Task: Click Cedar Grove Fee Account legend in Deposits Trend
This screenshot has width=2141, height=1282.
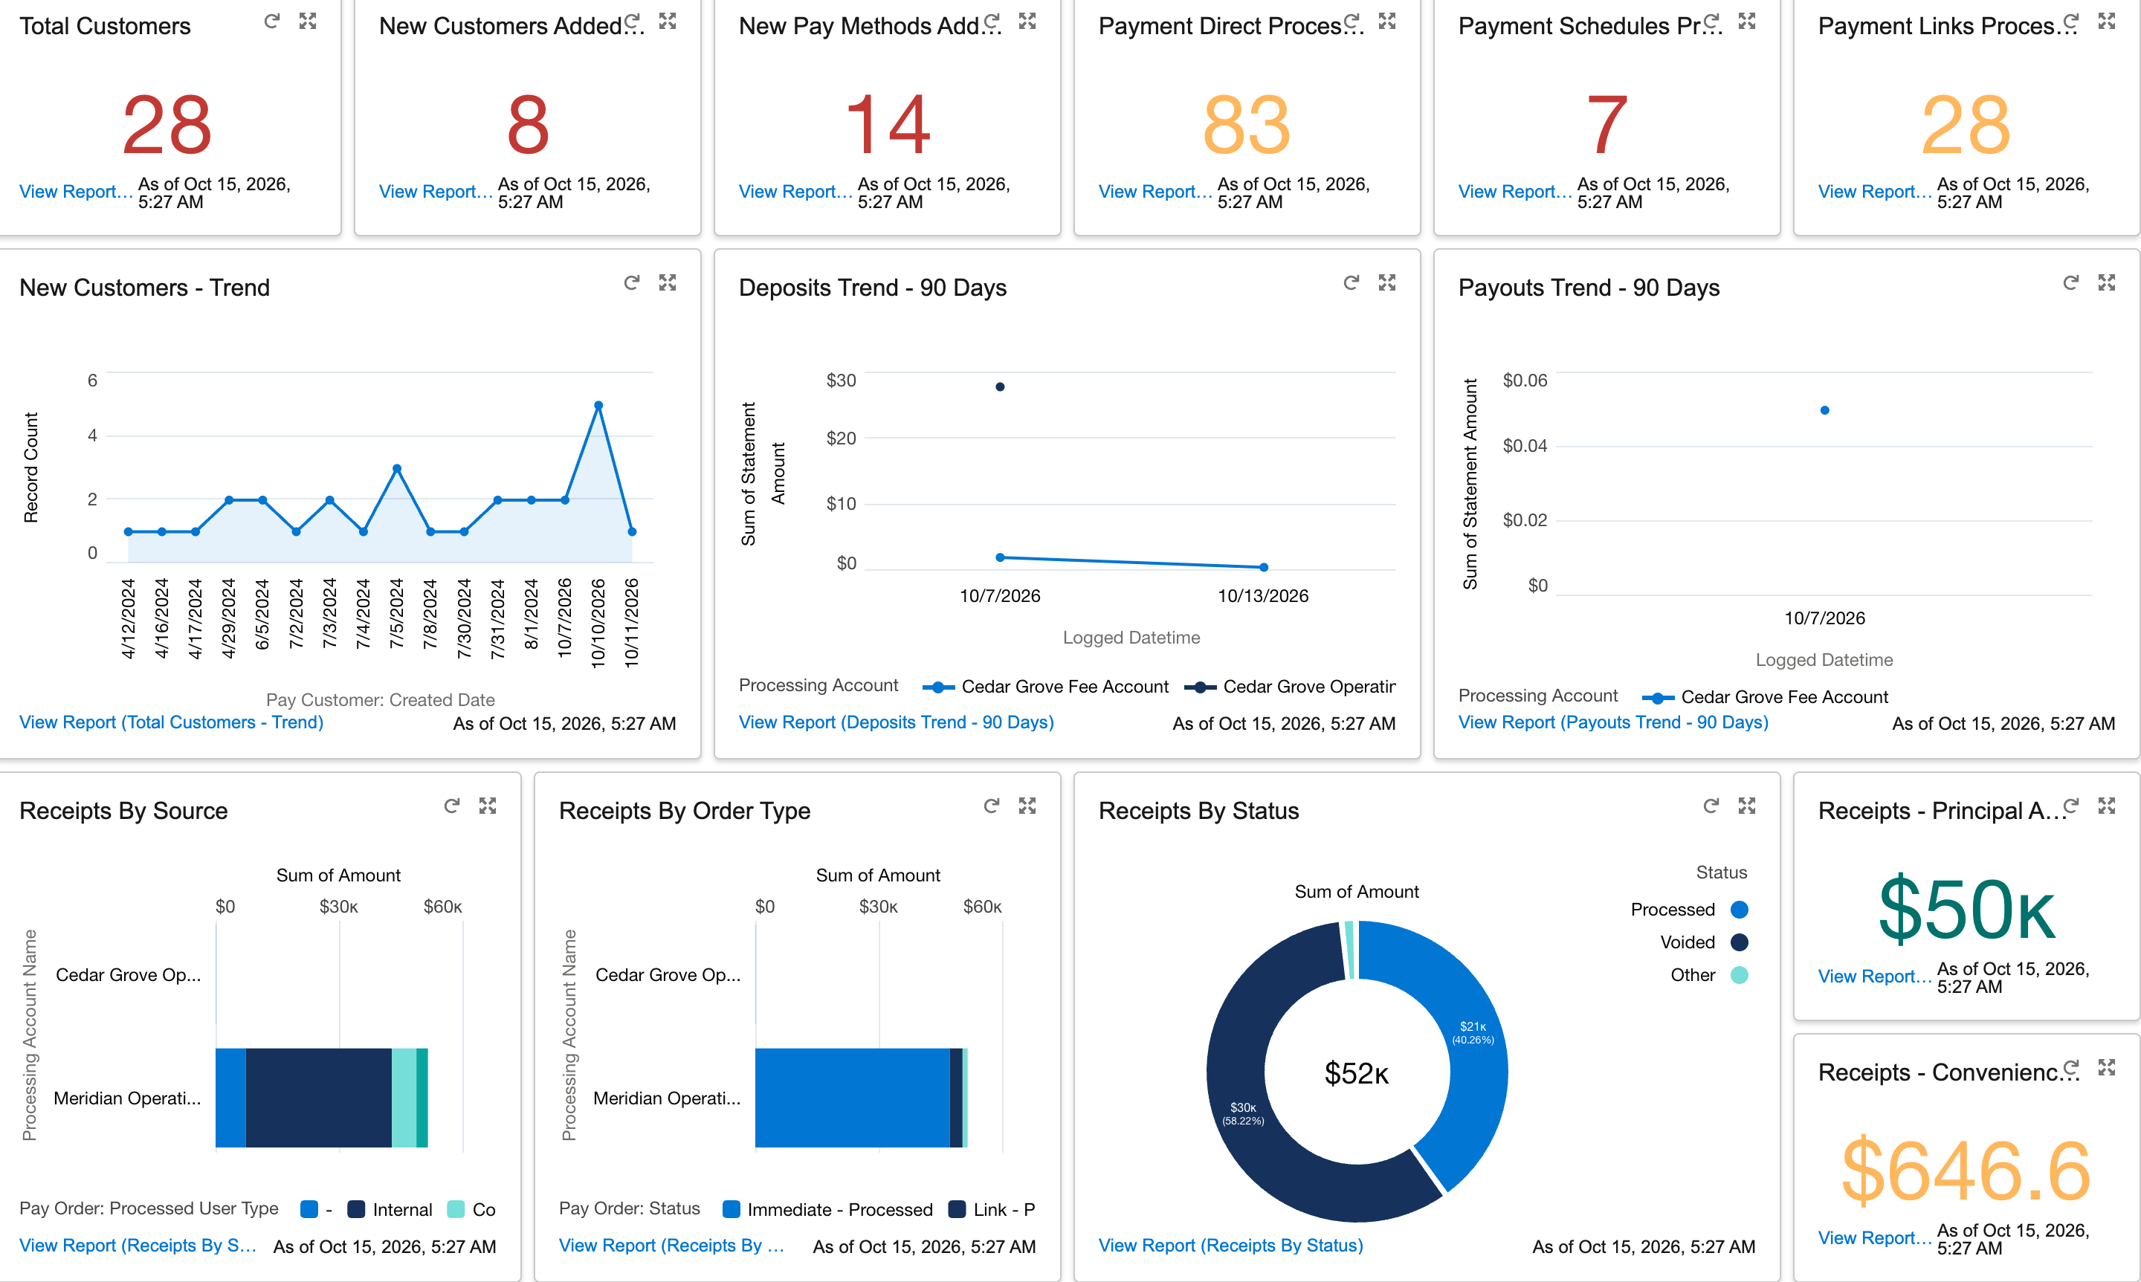Action: (1045, 687)
